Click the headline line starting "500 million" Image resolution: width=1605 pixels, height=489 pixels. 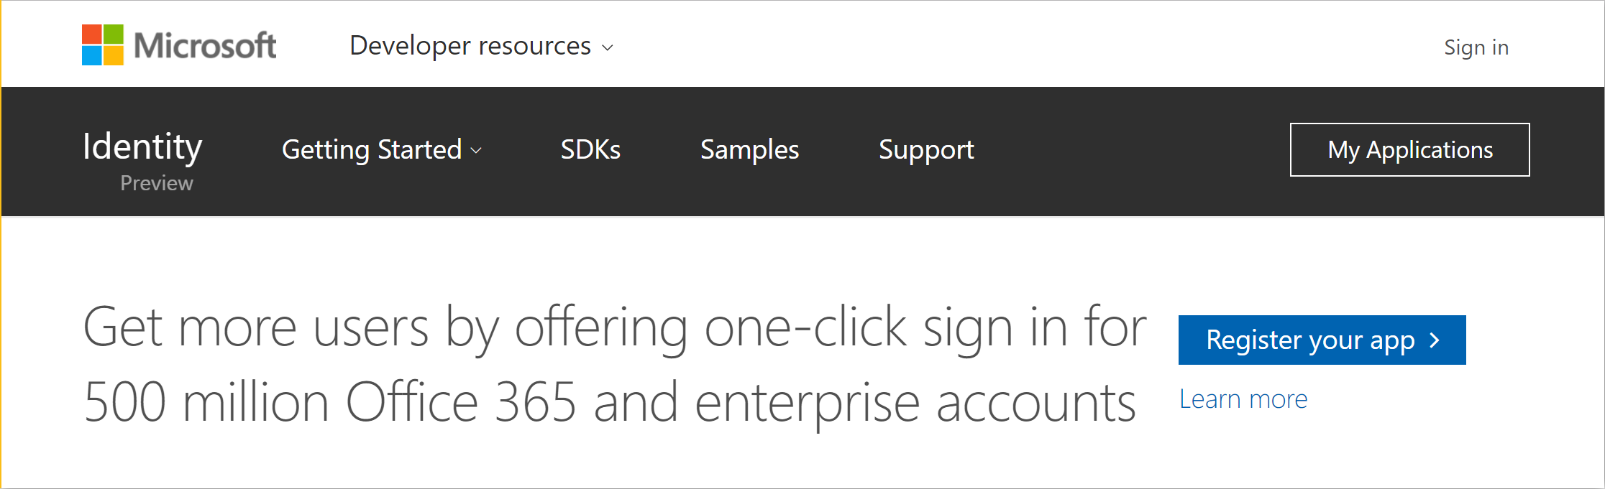tap(610, 403)
